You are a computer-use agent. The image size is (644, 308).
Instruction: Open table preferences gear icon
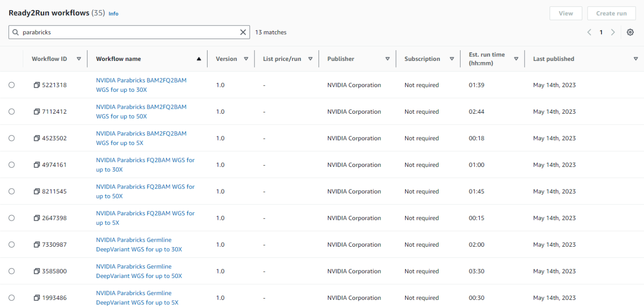[x=630, y=32]
